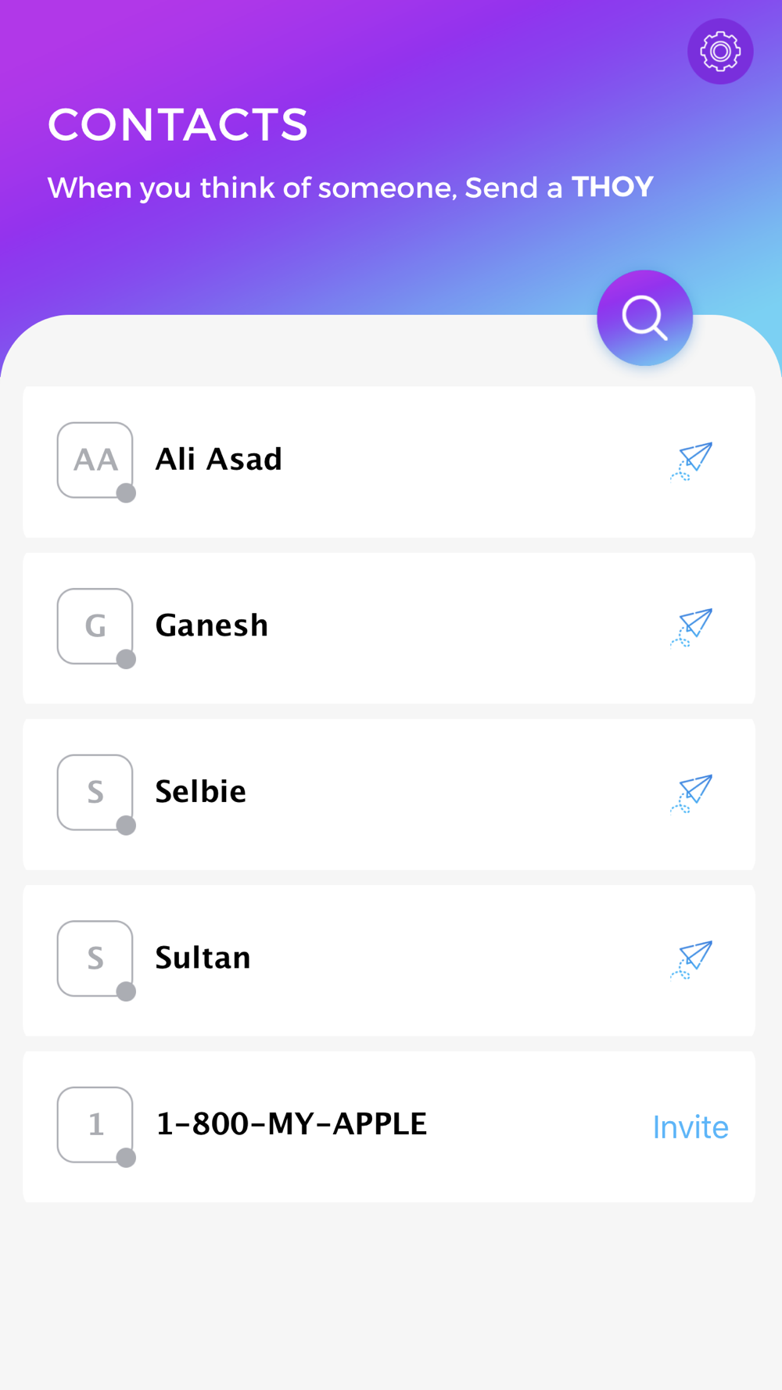Send a THOY to Selbie
Viewport: 782px width, 1390px height.
[691, 794]
